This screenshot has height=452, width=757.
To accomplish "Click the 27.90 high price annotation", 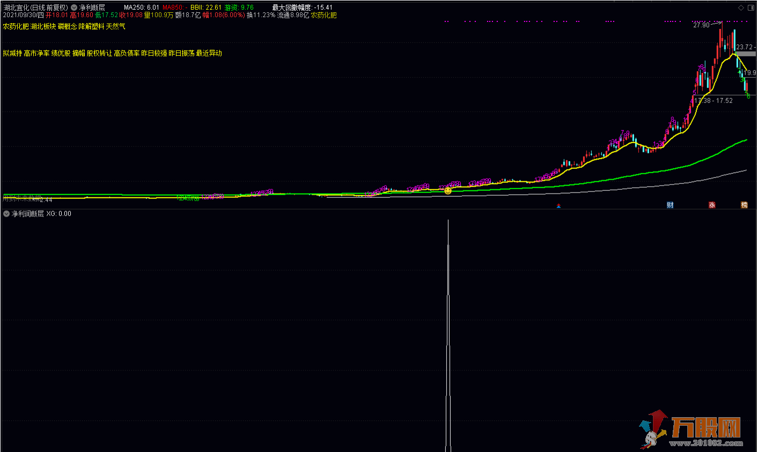I will pyautogui.click(x=701, y=25).
